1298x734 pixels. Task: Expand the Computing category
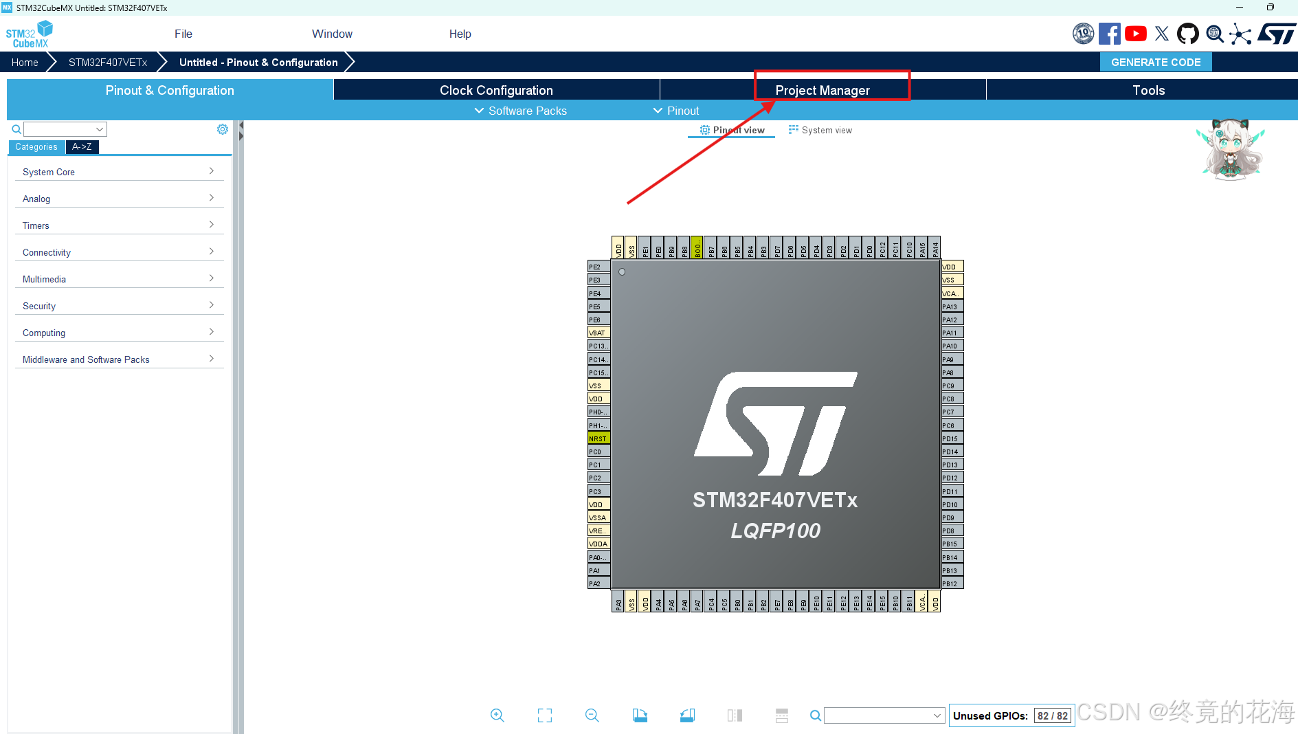click(119, 333)
